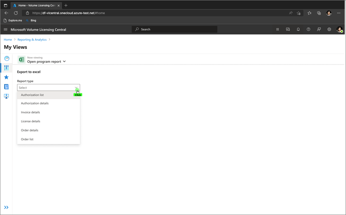346x215 pixels.
Task: Open the Bing bookmark
Action: 31,21
